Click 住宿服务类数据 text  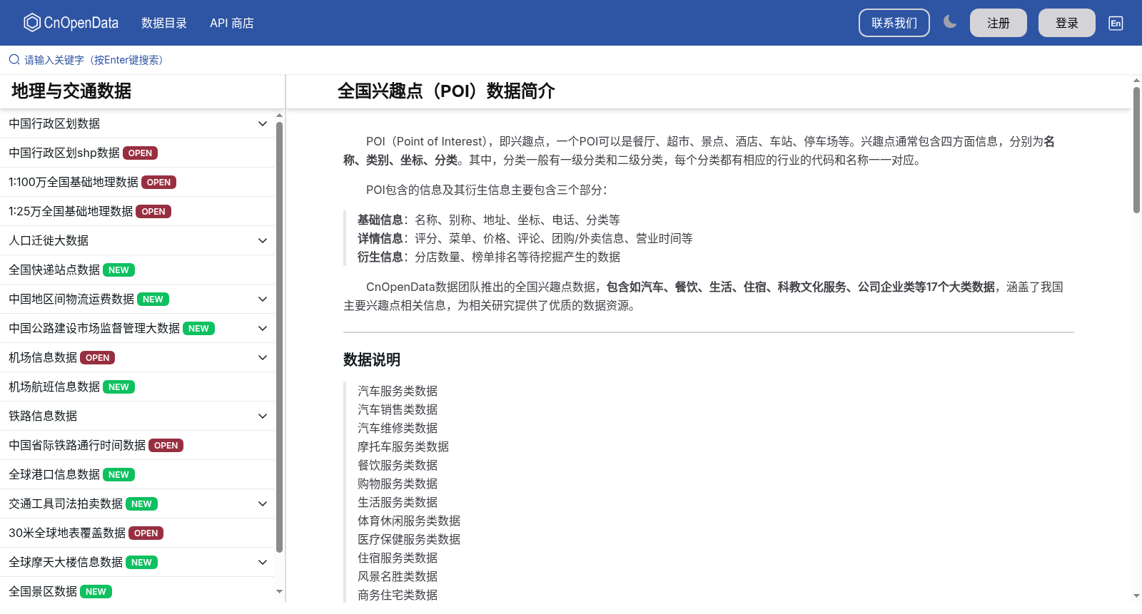coord(398,558)
